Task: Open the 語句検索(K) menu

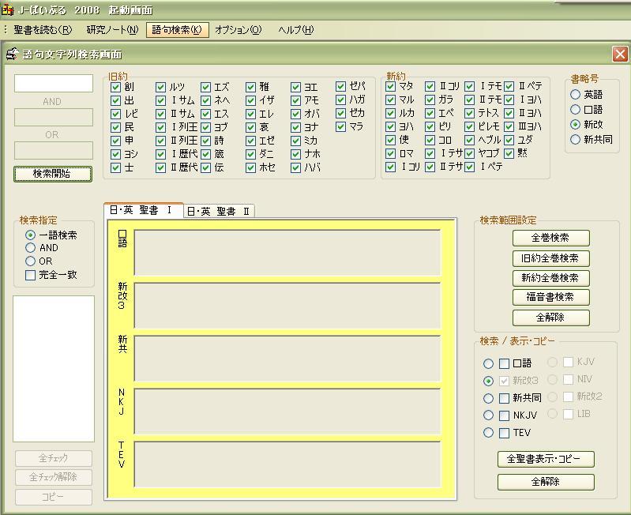Action: [178, 30]
